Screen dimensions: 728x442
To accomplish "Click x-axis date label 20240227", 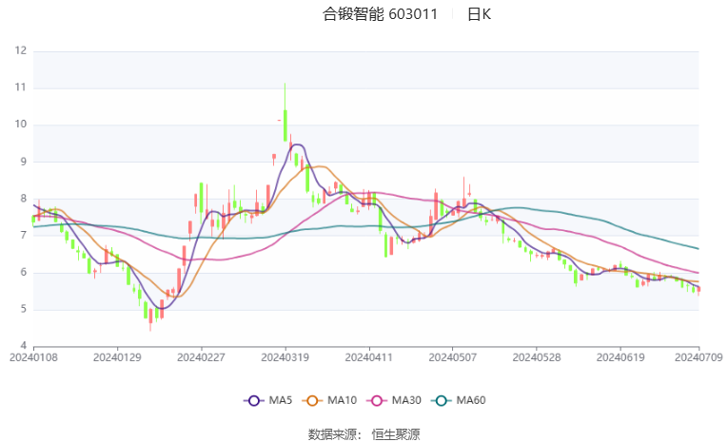I will point(201,357).
